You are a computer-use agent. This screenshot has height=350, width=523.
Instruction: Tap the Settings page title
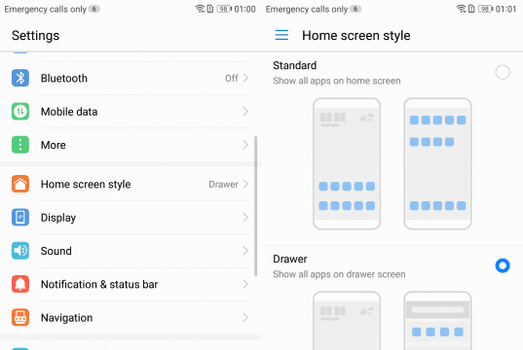tap(35, 36)
